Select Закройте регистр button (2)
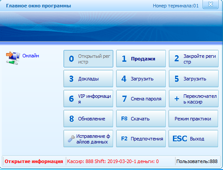Screen dimensions: 223x170 (194, 59)
